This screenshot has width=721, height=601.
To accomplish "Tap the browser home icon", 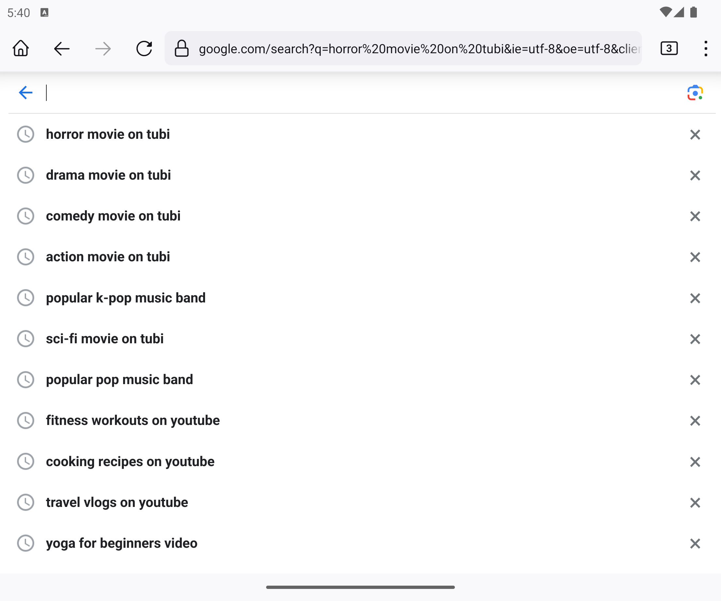I will (x=21, y=48).
